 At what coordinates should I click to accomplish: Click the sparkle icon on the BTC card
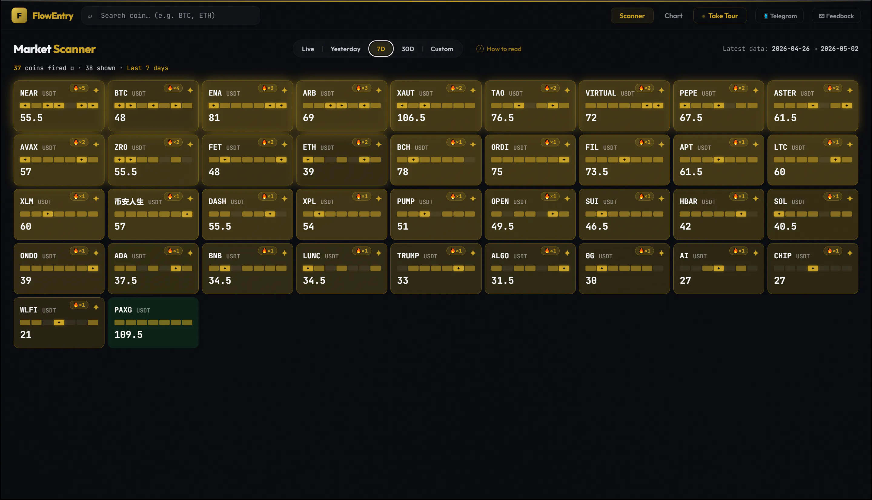pyautogui.click(x=191, y=90)
